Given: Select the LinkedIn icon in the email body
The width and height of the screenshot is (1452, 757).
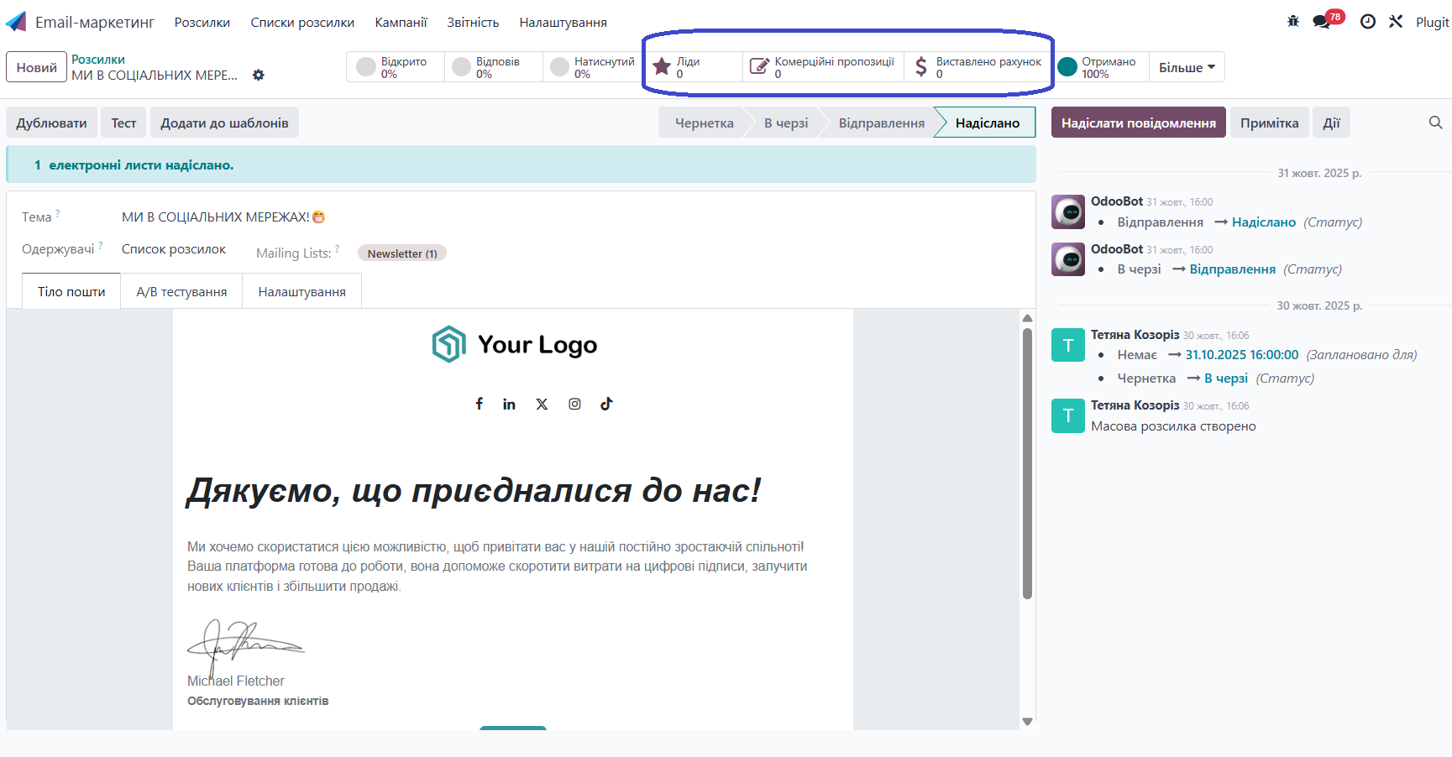Looking at the screenshot, I should pyautogui.click(x=509, y=404).
